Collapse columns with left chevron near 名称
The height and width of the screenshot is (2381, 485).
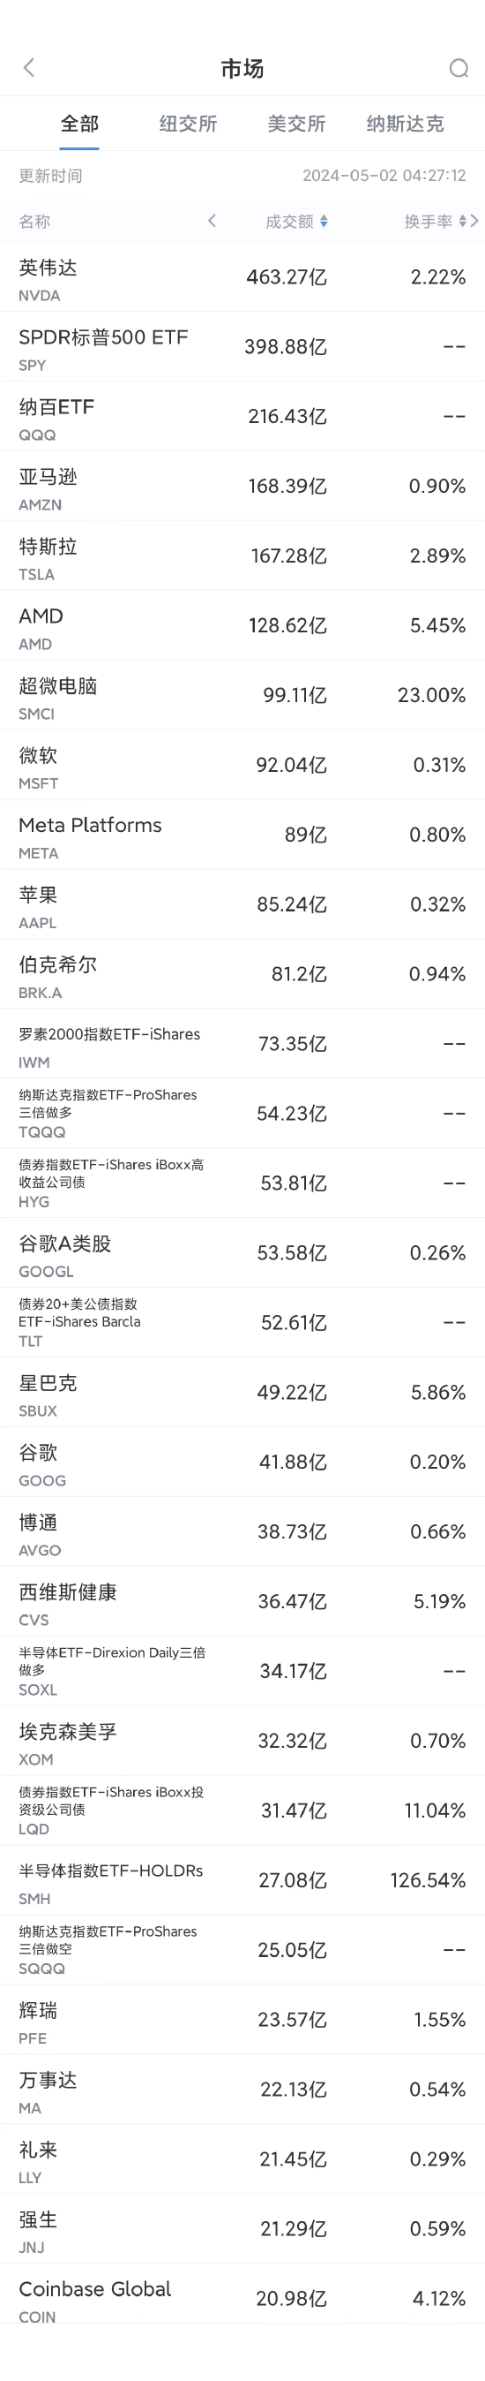coord(212,220)
